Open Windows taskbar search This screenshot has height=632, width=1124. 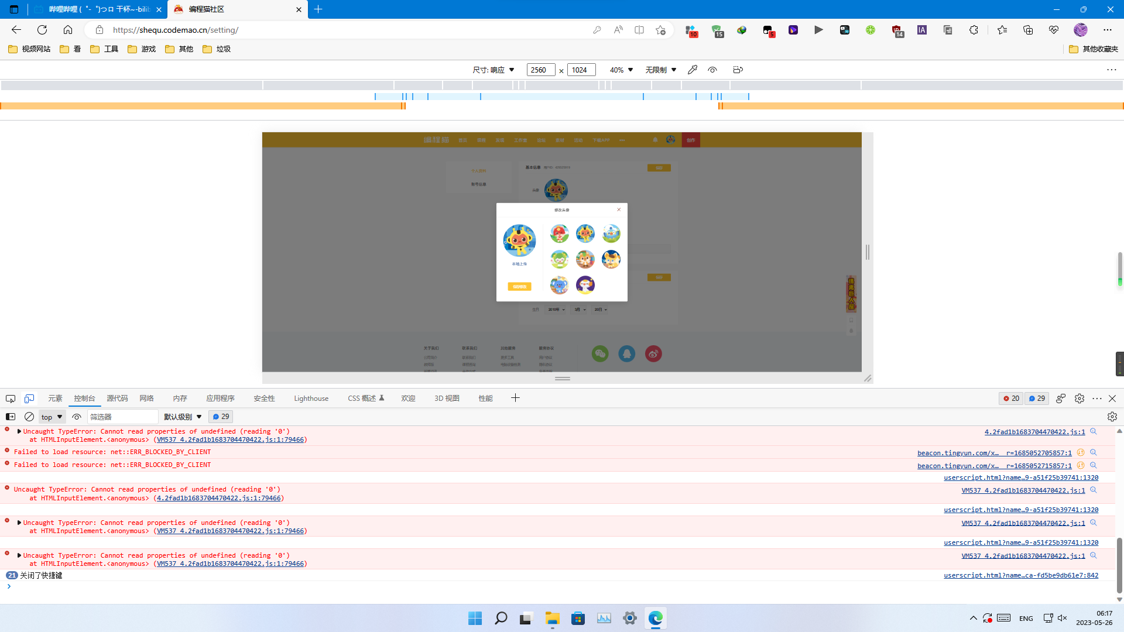pos(501,618)
